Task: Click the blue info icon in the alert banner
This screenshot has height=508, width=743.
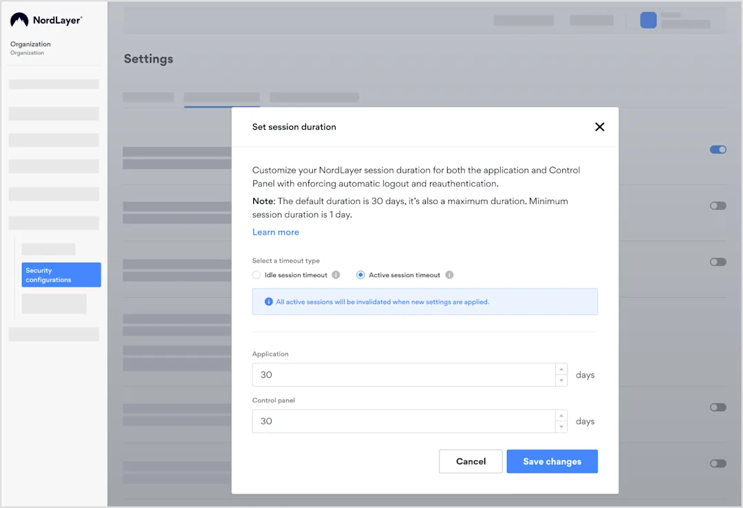Action: (x=268, y=302)
